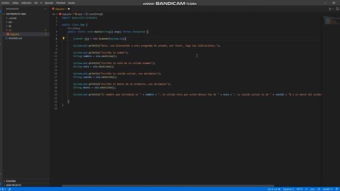
Task: Open the Editar menu
Action: point(15,3)
